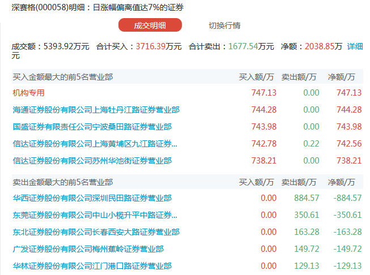Click header 卖出金额最大的前5名营业部
The width and height of the screenshot is (370, 275).
pyautogui.click(x=63, y=182)
